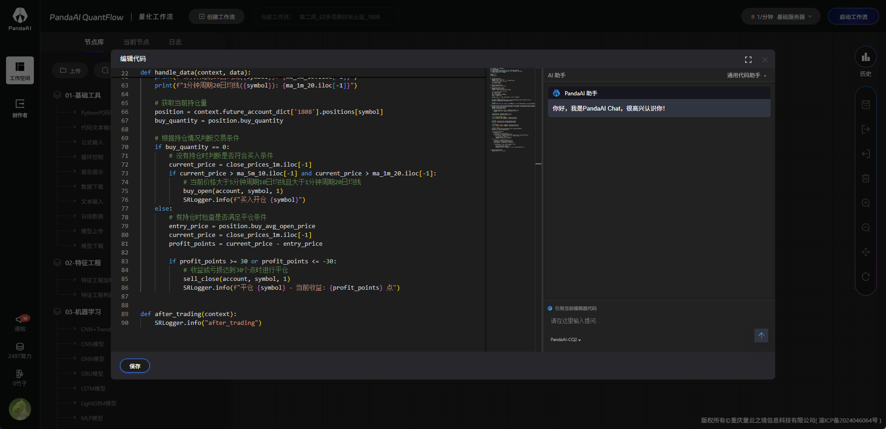Click the 创建工作流 button
Image resolution: width=886 pixels, height=429 pixels.
pos(217,17)
